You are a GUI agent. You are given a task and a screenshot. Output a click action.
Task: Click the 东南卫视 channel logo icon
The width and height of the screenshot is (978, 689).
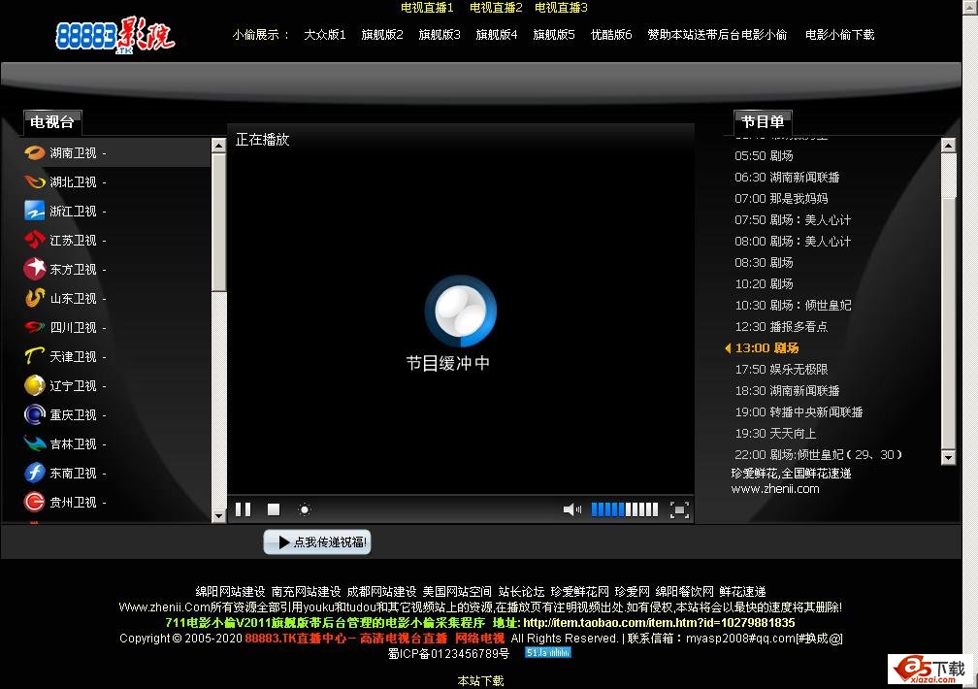34,473
